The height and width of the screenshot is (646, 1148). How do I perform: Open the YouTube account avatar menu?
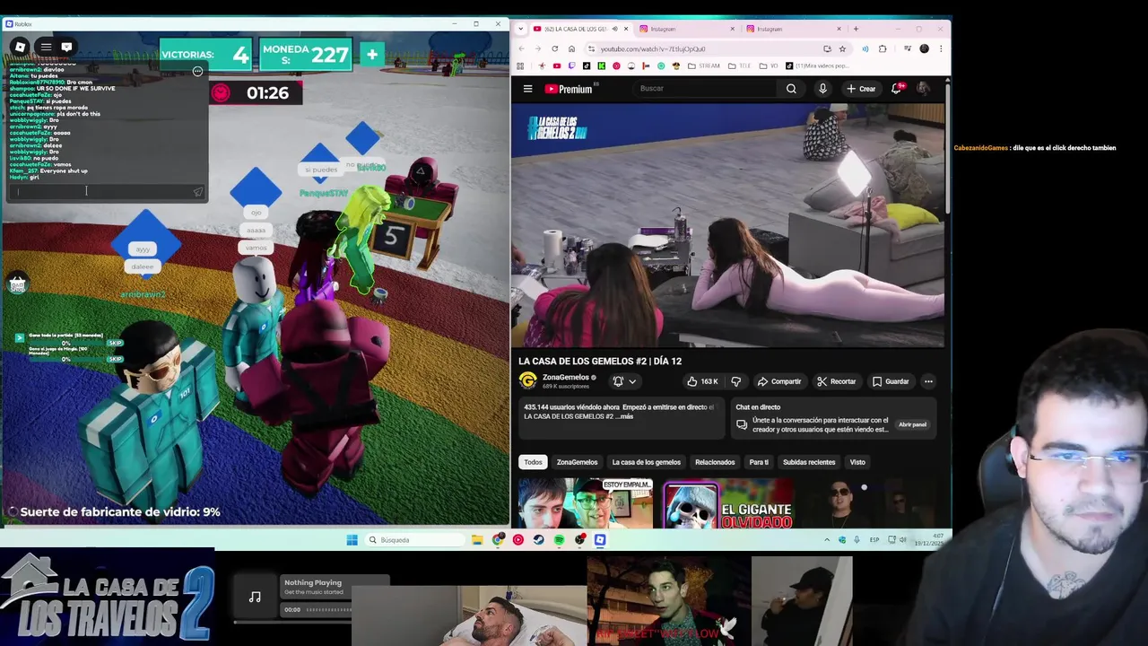923,88
